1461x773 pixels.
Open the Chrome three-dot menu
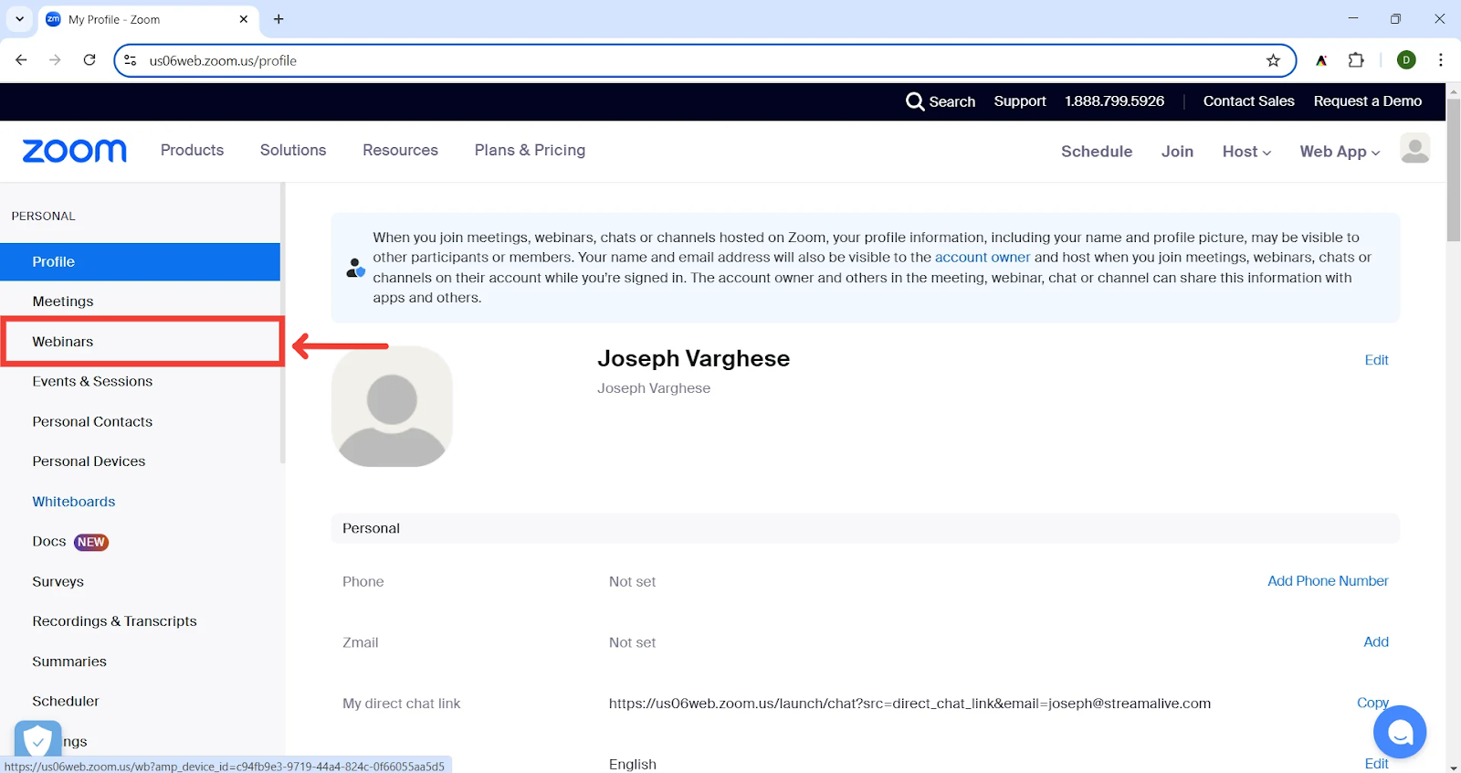point(1441,60)
